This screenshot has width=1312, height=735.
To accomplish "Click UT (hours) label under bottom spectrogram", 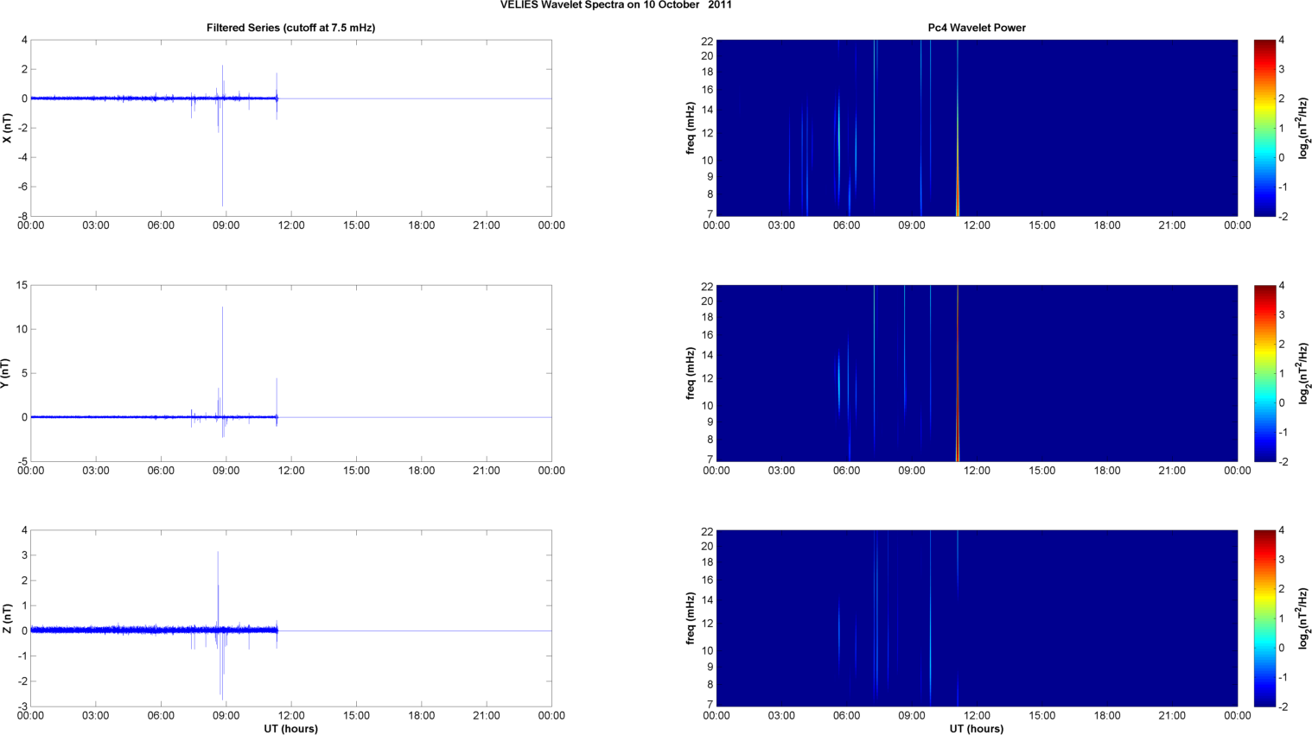I will click(x=977, y=729).
